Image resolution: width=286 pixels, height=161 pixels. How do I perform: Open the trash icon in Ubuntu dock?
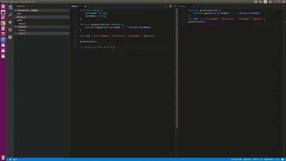3,158
